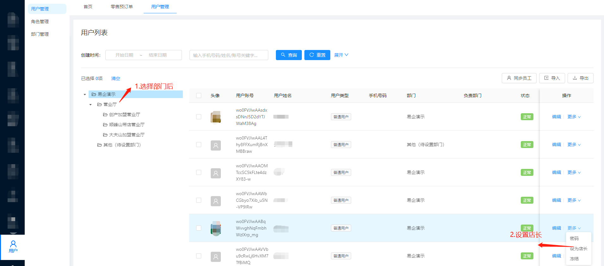Click the folder icon beside 创产加盟营业厅
This screenshot has height=266, width=604.
point(105,114)
